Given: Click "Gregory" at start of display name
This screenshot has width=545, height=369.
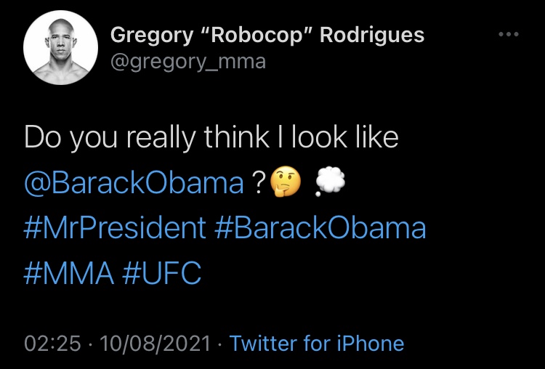Looking at the screenshot, I should click(x=152, y=36).
